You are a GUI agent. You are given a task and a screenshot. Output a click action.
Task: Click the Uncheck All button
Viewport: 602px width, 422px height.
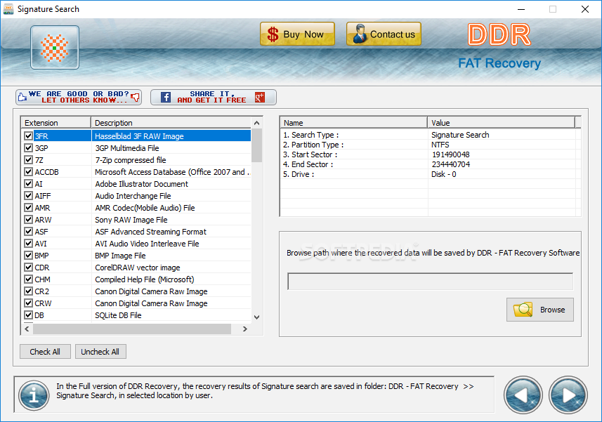(x=100, y=351)
